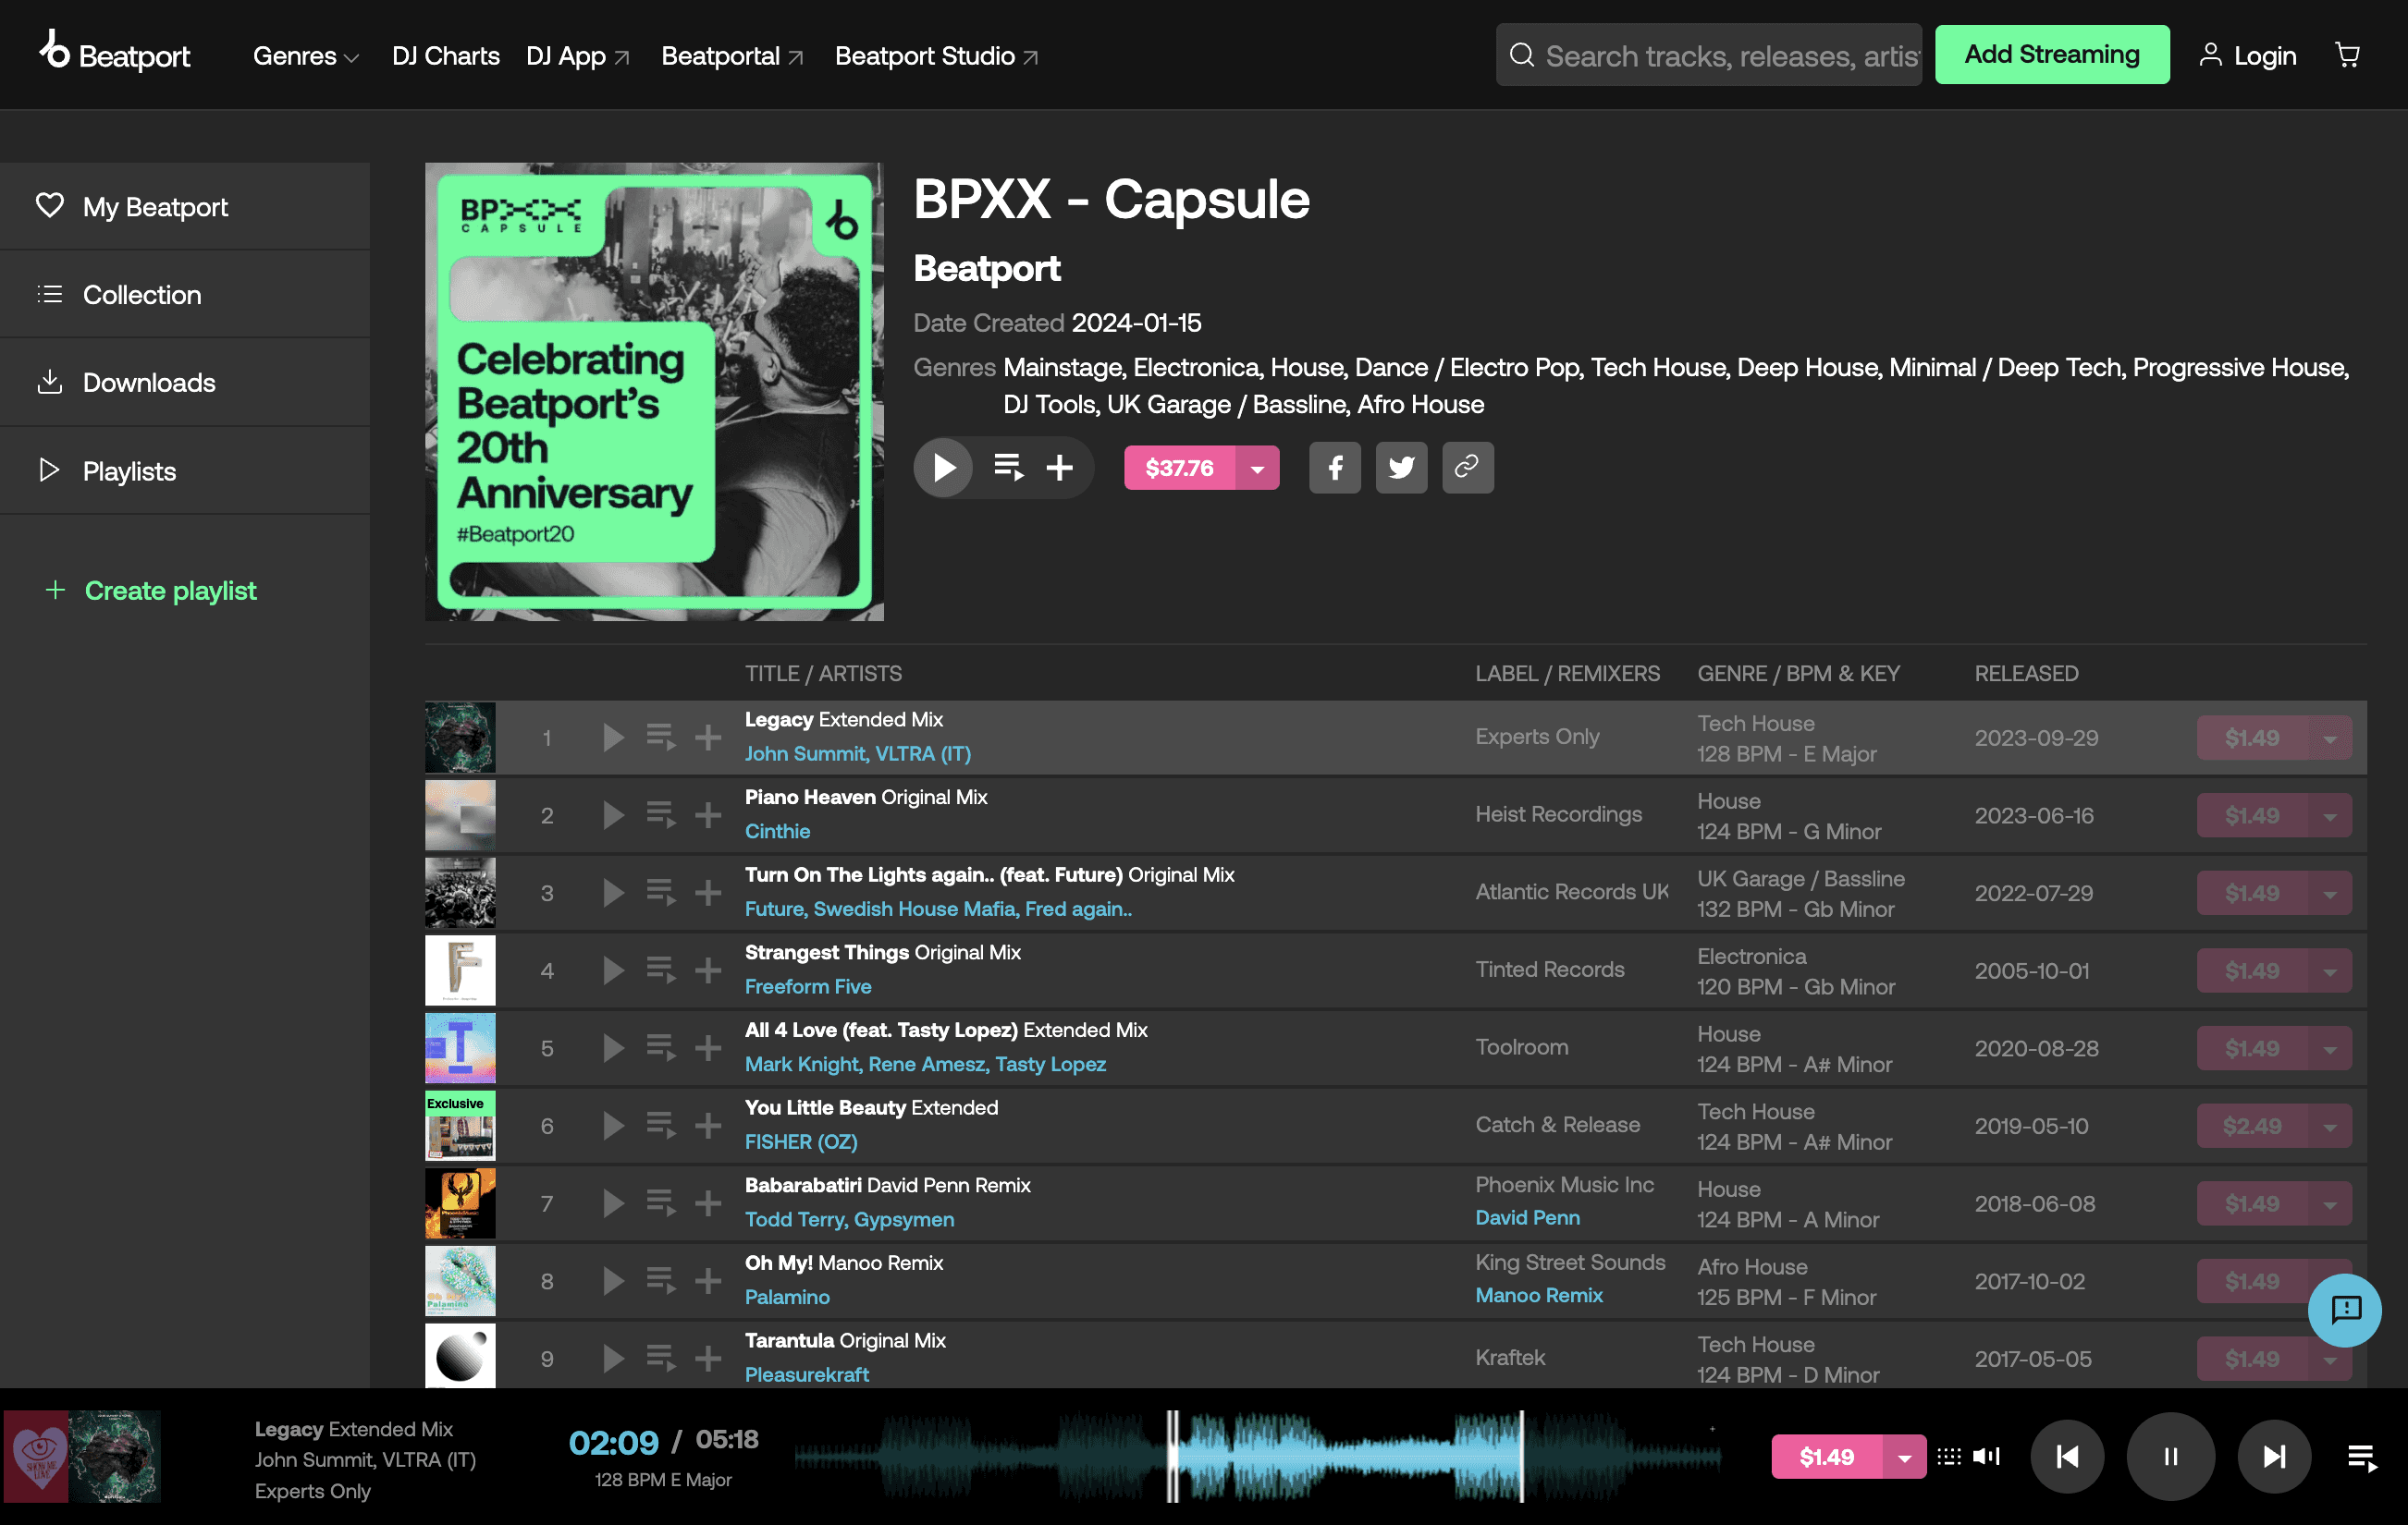Viewport: 2408px width, 1525px height.
Task: Add Legacy Extended Mix to playlist
Action: [708, 738]
